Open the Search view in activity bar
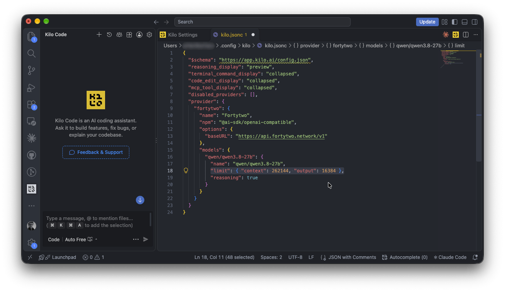This screenshot has height=292, width=505. click(x=32, y=53)
